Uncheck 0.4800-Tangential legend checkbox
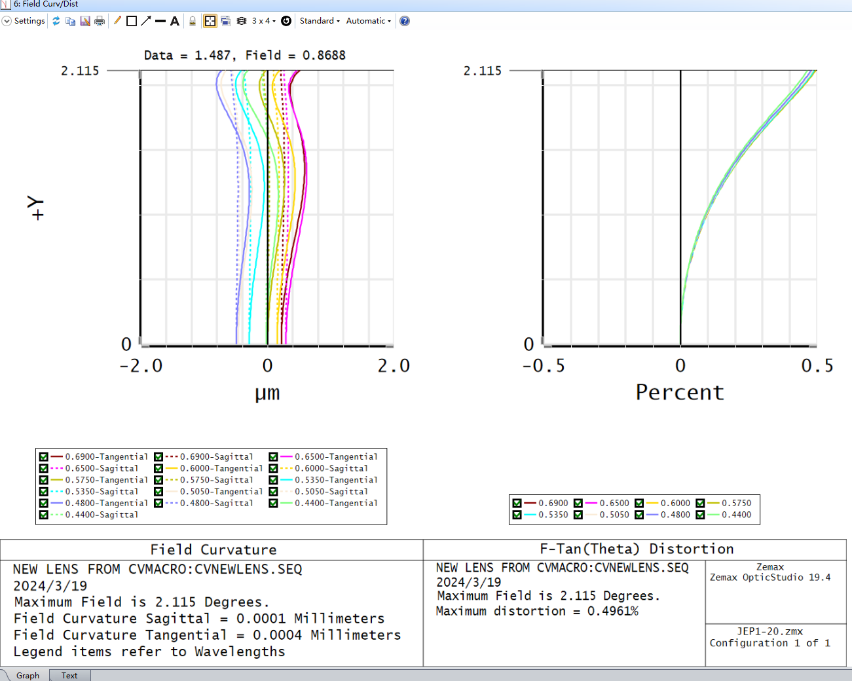The width and height of the screenshot is (852, 681). (x=44, y=504)
